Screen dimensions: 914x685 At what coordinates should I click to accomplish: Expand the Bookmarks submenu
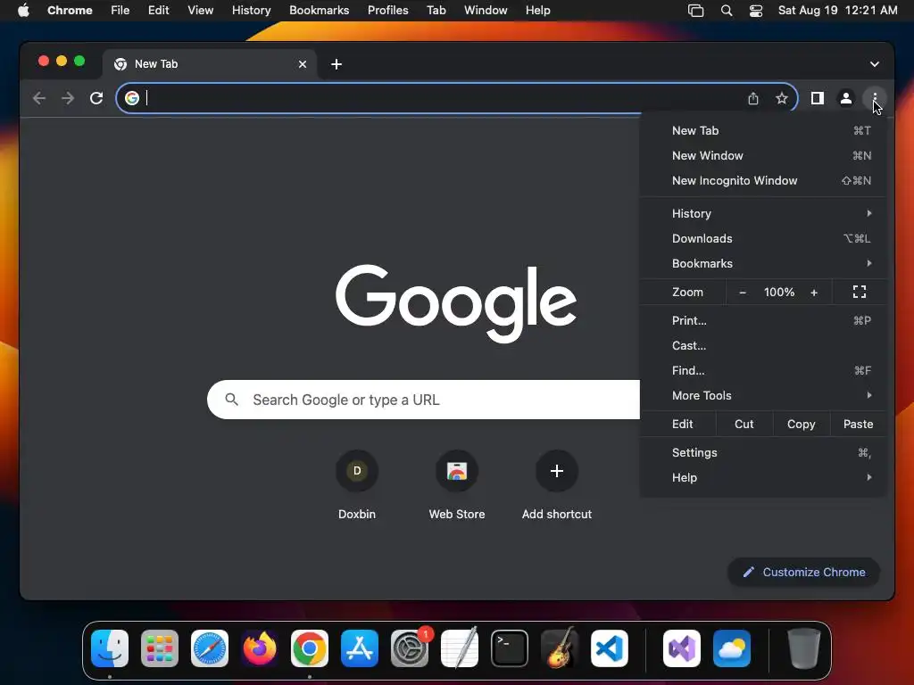(x=764, y=263)
